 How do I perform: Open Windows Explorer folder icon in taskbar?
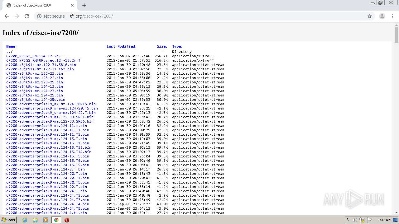pos(35,220)
